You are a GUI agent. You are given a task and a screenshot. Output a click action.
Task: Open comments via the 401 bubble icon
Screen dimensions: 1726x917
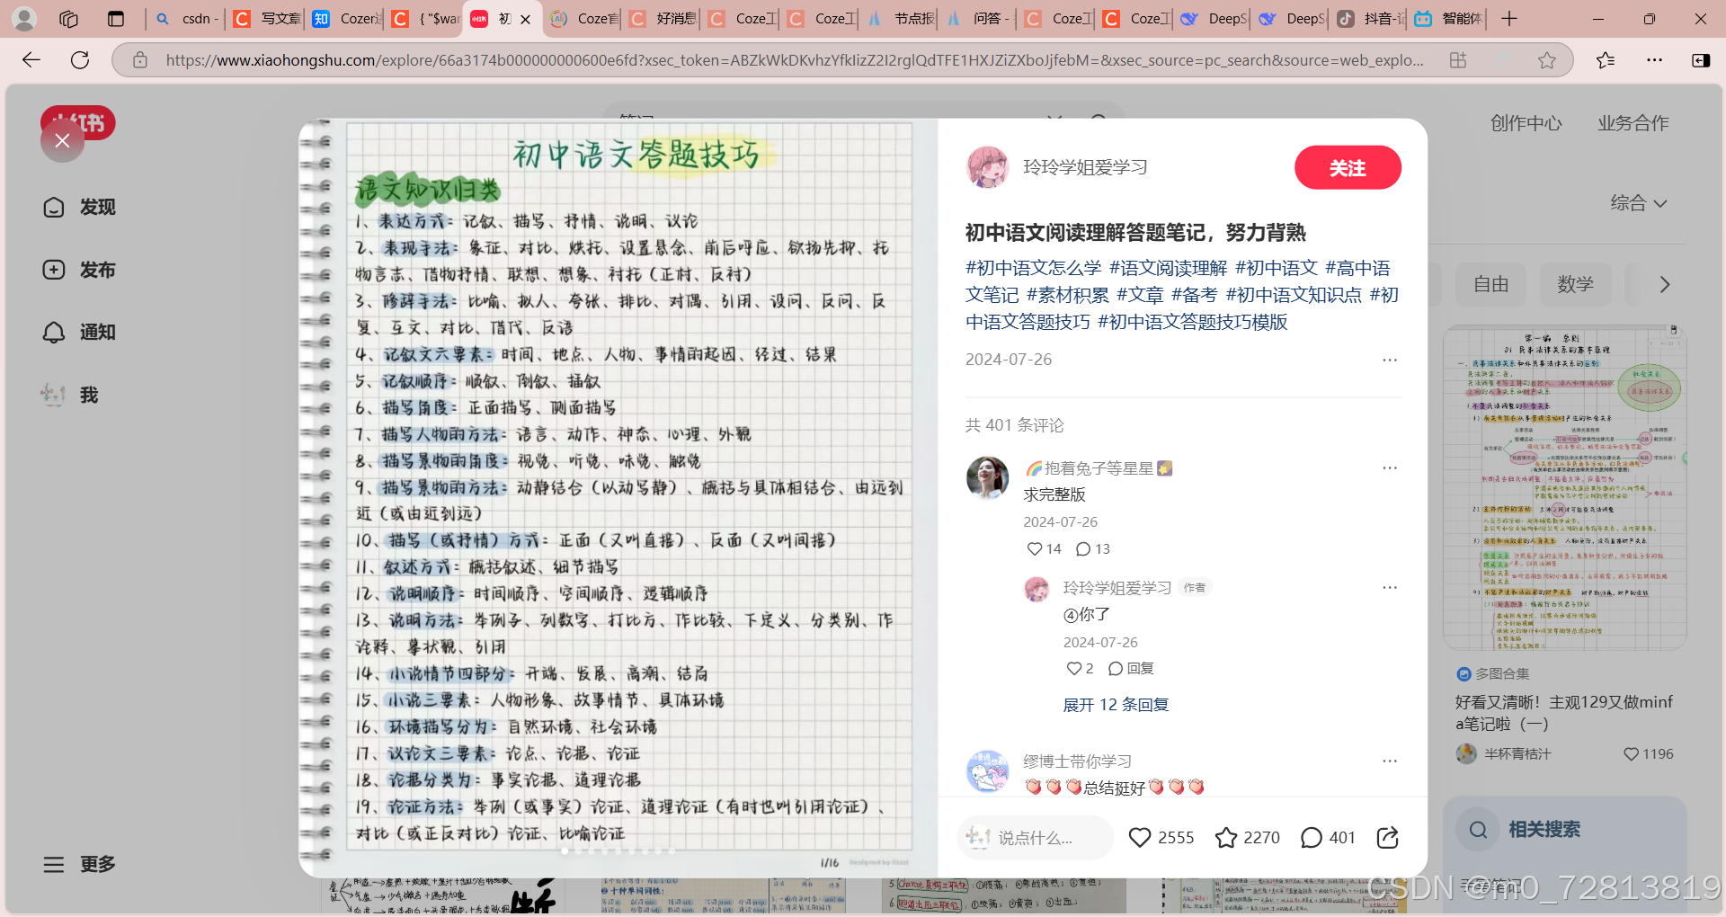pyautogui.click(x=1312, y=837)
